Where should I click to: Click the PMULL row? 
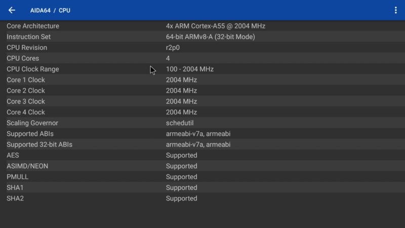pyautogui.click(x=202, y=177)
